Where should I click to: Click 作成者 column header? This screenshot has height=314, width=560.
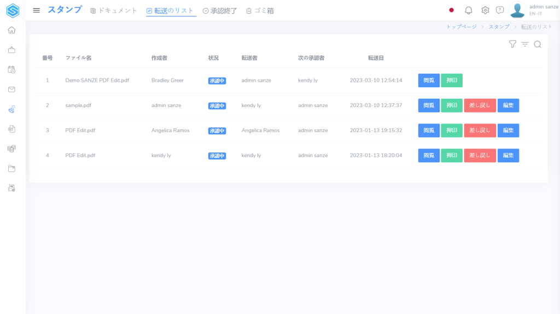click(x=159, y=58)
